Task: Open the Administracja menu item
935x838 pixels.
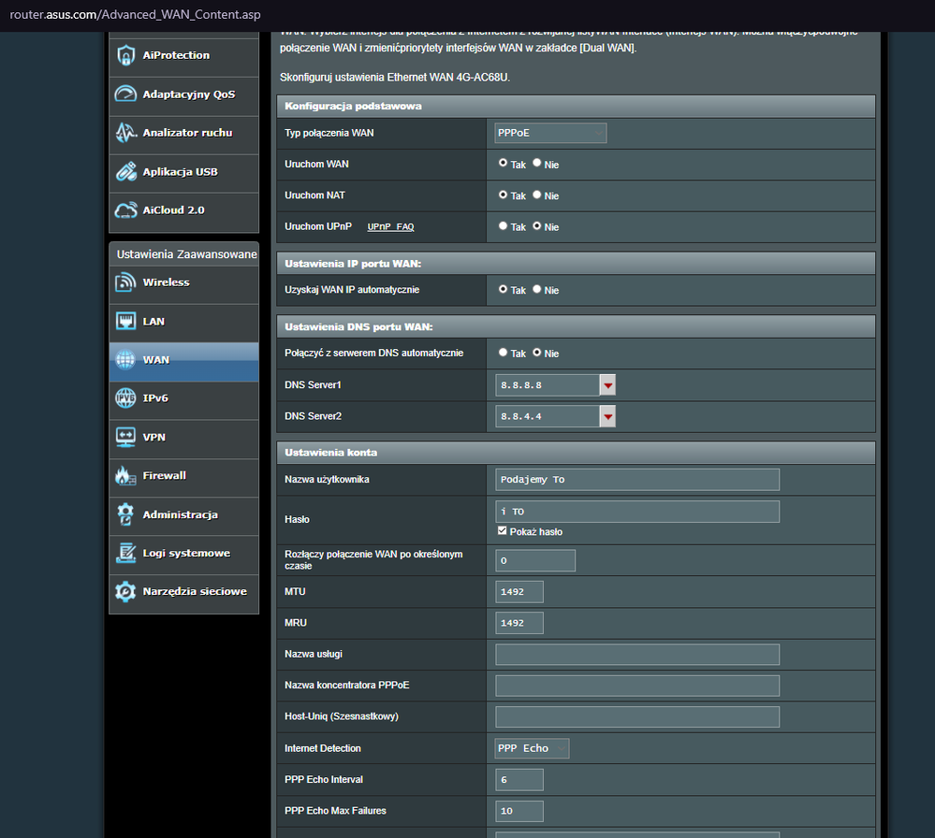Action: click(180, 514)
